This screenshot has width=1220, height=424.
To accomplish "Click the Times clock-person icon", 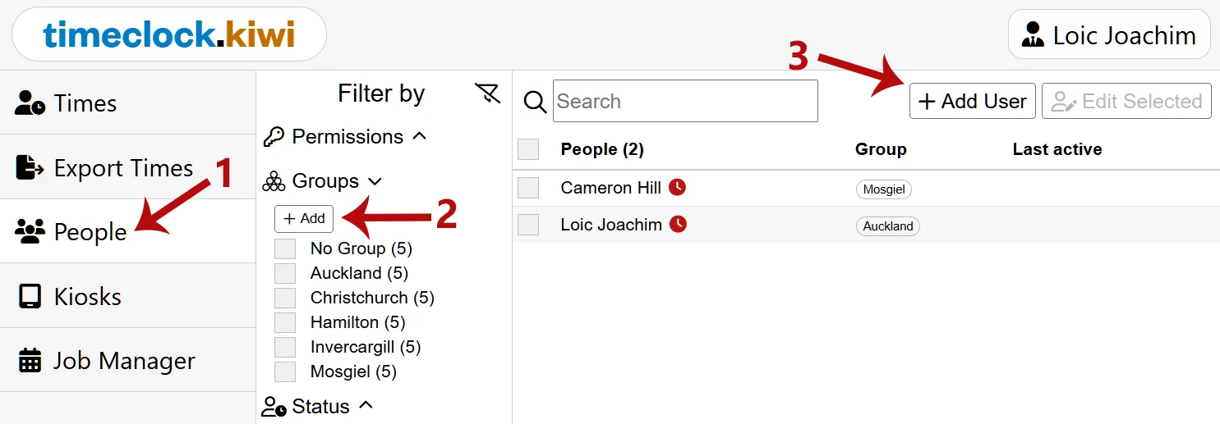I will (30, 103).
